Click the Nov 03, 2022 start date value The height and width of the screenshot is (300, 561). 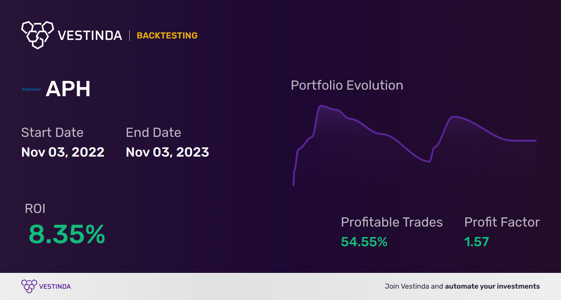pyautogui.click(x=63, y=152)
